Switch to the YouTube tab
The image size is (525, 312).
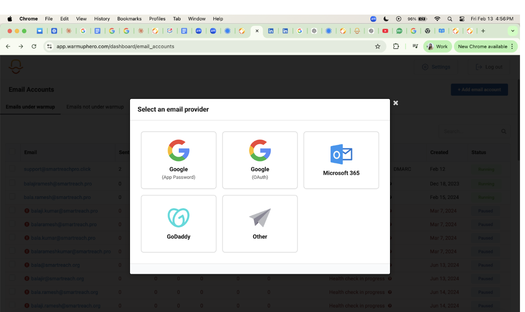click(385, 31)
